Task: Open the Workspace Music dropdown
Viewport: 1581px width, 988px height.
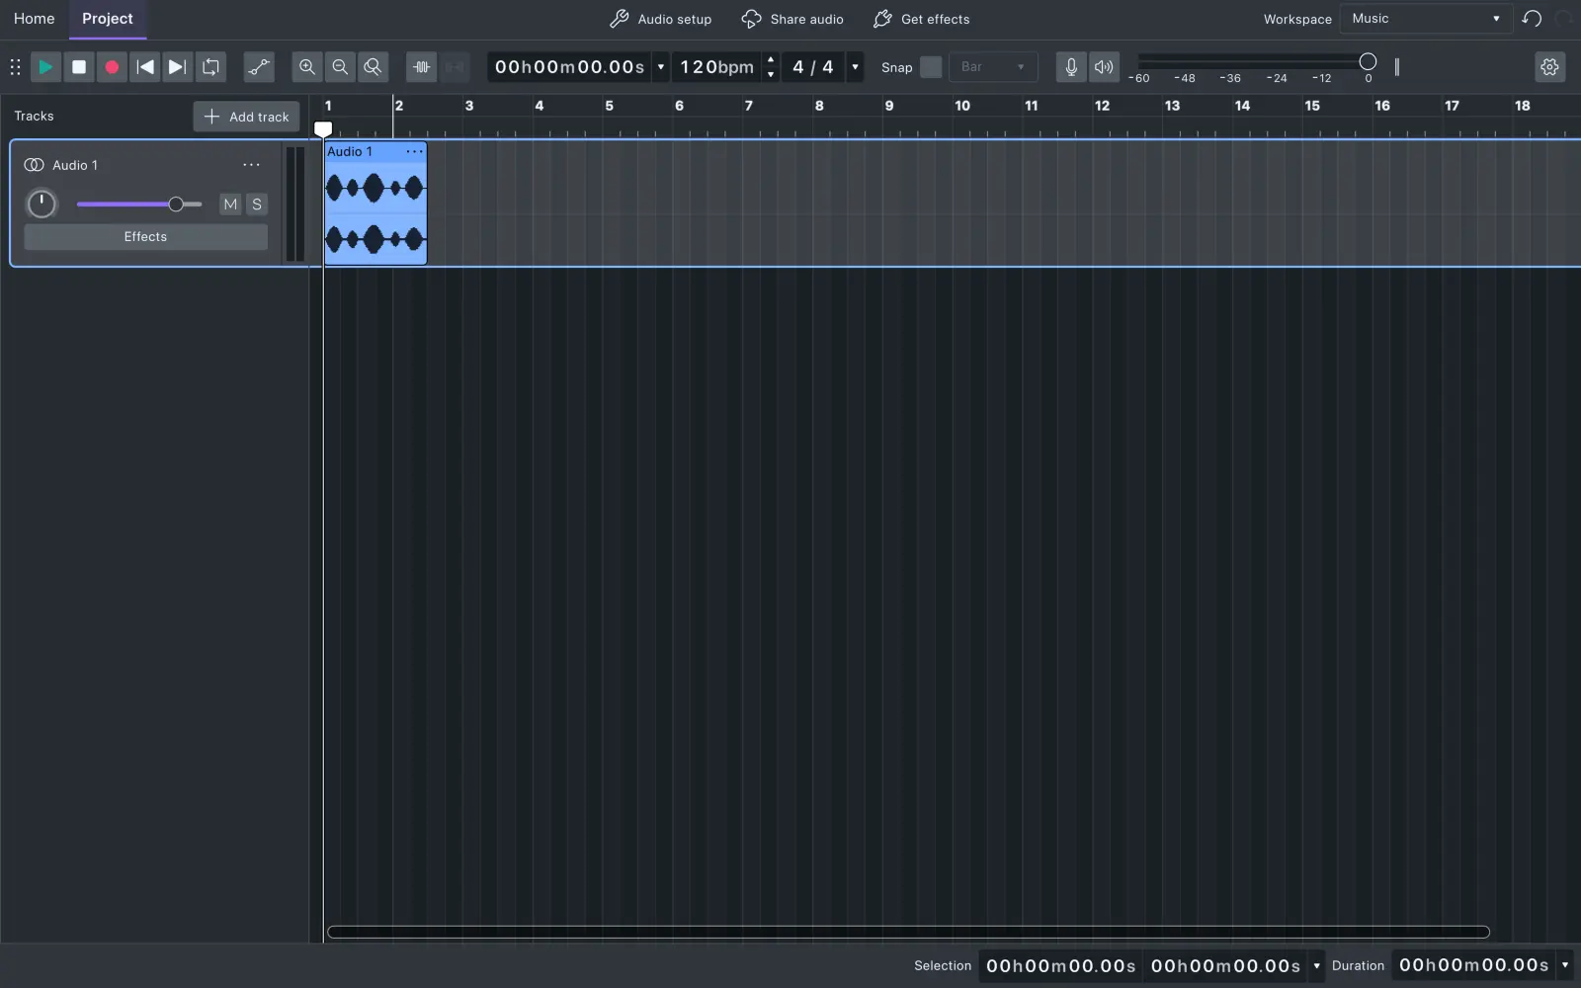Action: [x=1426, y=19]
